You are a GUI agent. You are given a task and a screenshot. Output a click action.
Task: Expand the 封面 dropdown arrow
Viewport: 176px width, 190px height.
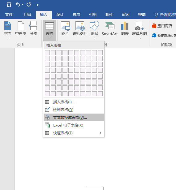pyautogui.click(x=8, y=38)
